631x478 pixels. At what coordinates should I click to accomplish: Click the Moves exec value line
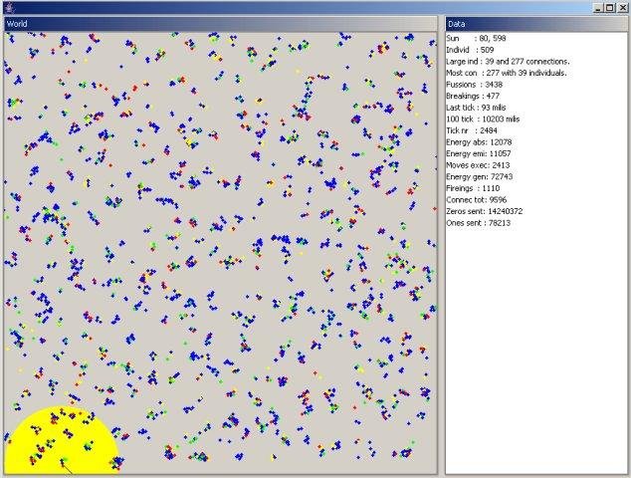click(x=478, y=165)
